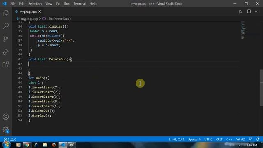Open Firefox from the taskbar
263x148 pixels.
tap(54, 145)
